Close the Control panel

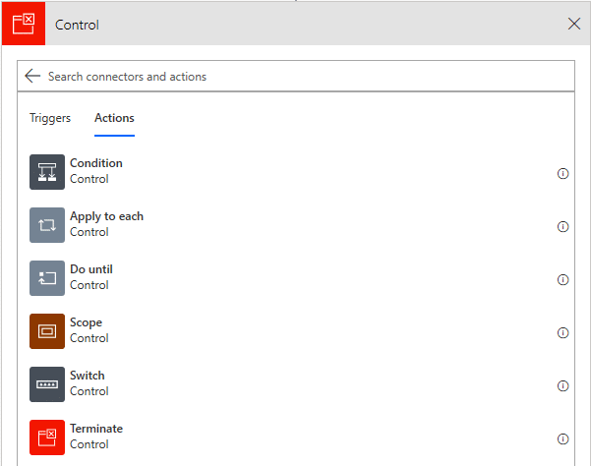coord(573,24)
